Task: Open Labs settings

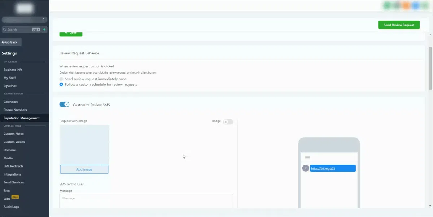Action: (x=7, y=199)
